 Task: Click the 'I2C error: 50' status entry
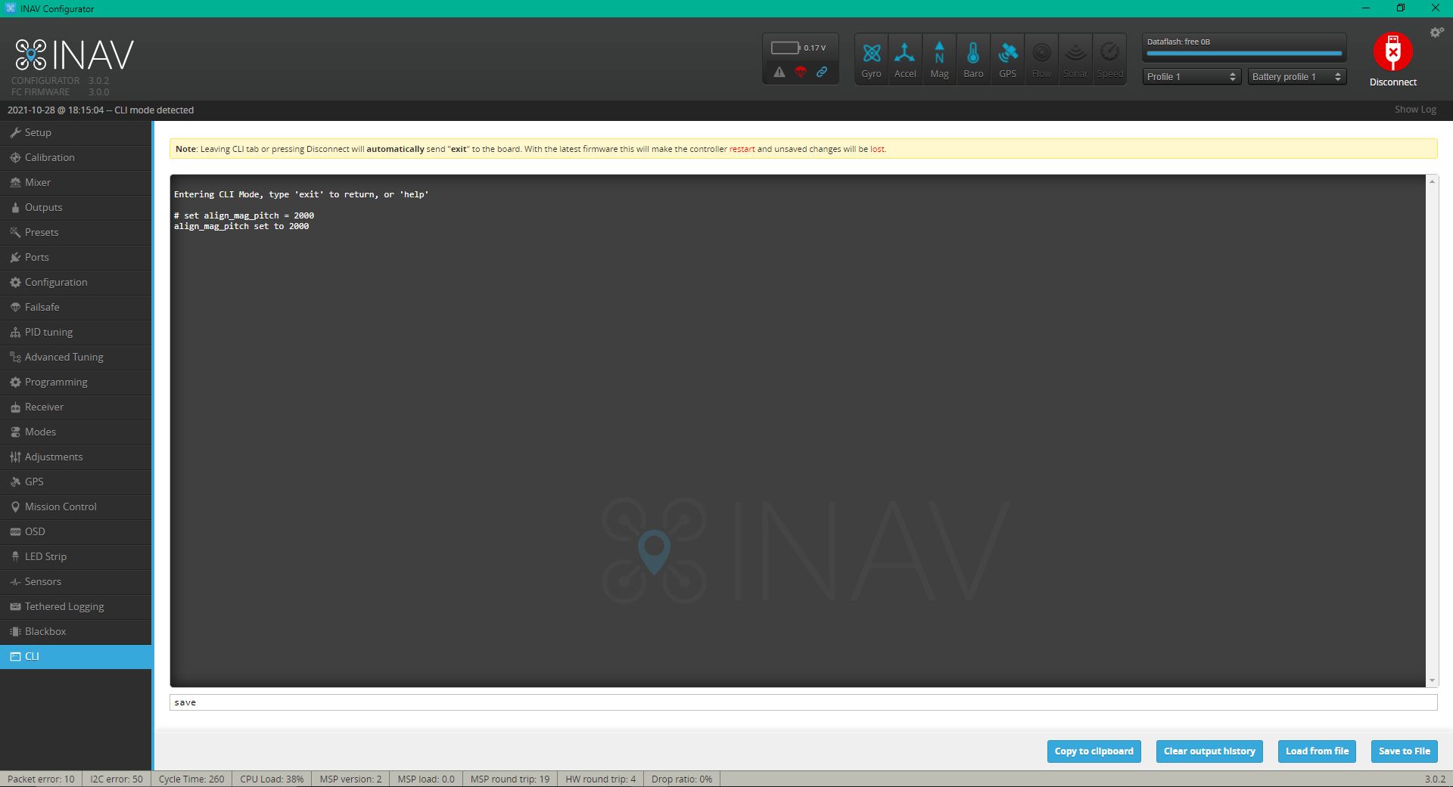(116, 779)
